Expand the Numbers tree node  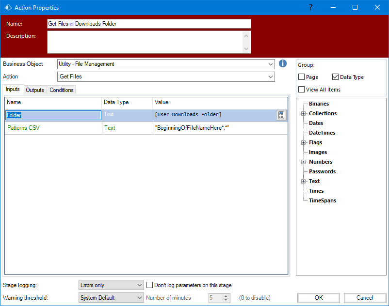pos(304,162)
